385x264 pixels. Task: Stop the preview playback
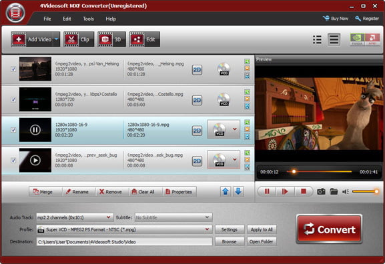point(304,191)
